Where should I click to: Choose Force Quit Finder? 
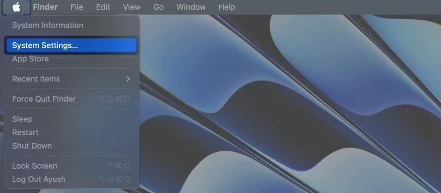click(x=44, y=99)
